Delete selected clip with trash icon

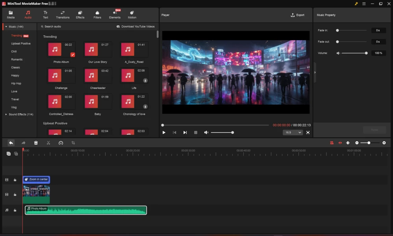tap(36, 143)
